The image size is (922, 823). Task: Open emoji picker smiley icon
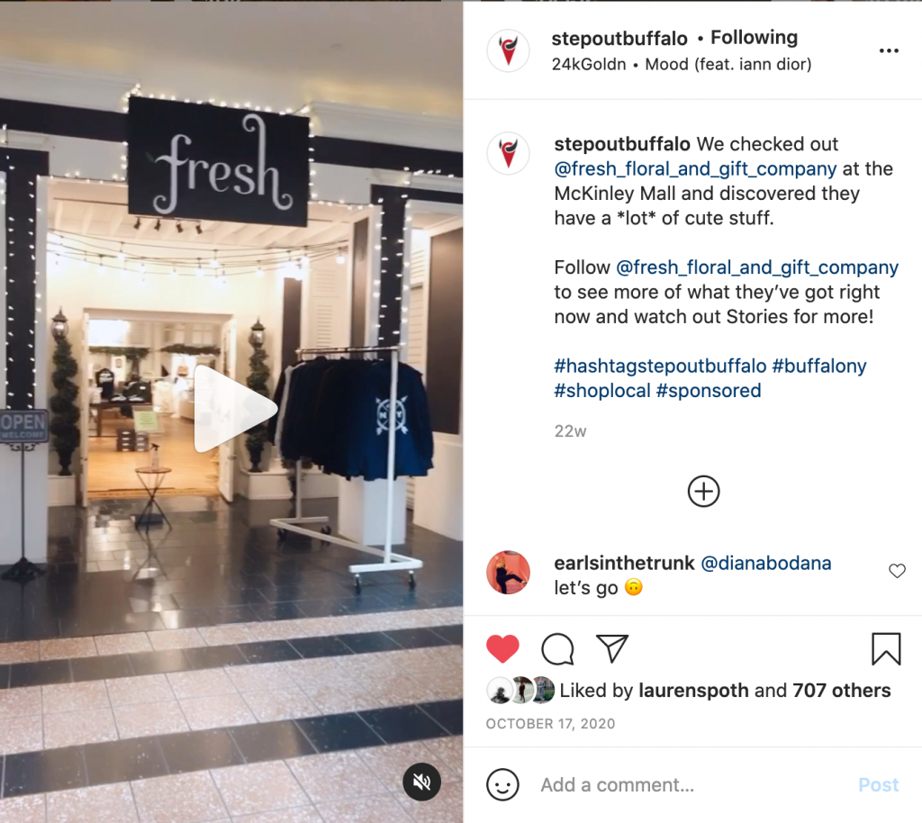point(502,785)
